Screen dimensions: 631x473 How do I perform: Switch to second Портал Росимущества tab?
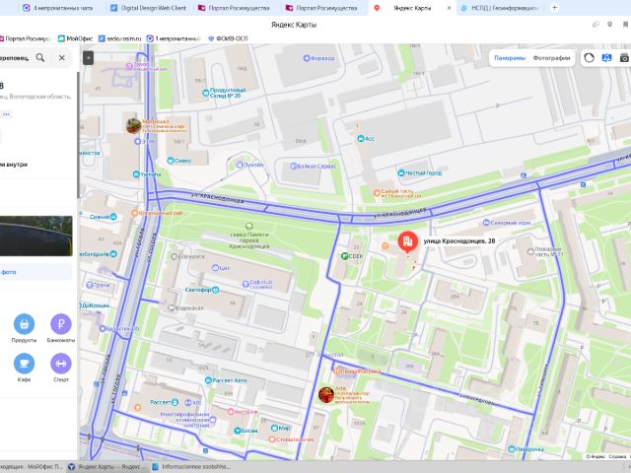321,8
